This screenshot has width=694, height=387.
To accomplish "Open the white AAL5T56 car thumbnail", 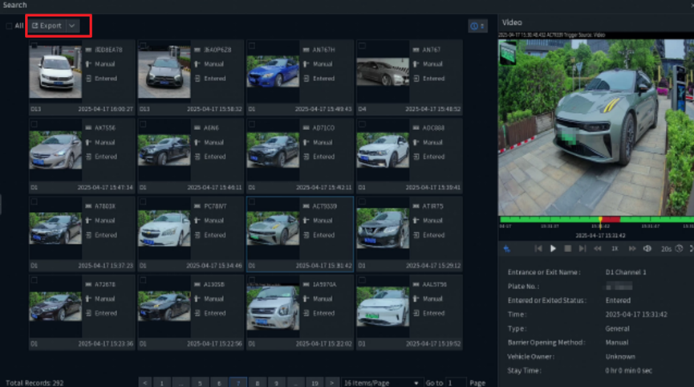I will [x=383, y=307].
